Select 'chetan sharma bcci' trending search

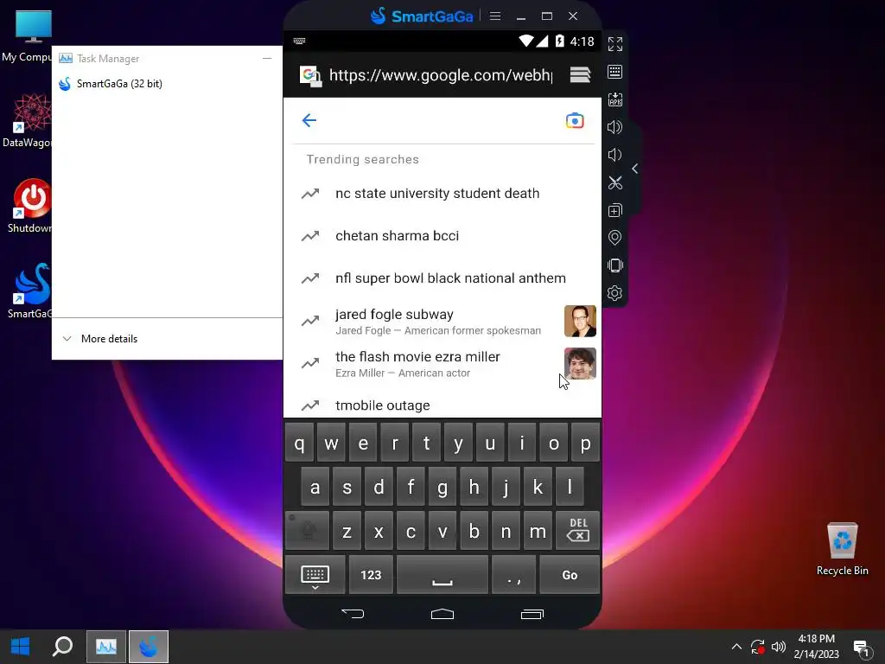[x=442, y=235]
